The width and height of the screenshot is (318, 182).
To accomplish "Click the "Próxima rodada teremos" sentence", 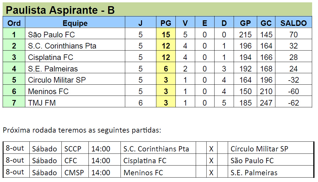I will 82,130.
